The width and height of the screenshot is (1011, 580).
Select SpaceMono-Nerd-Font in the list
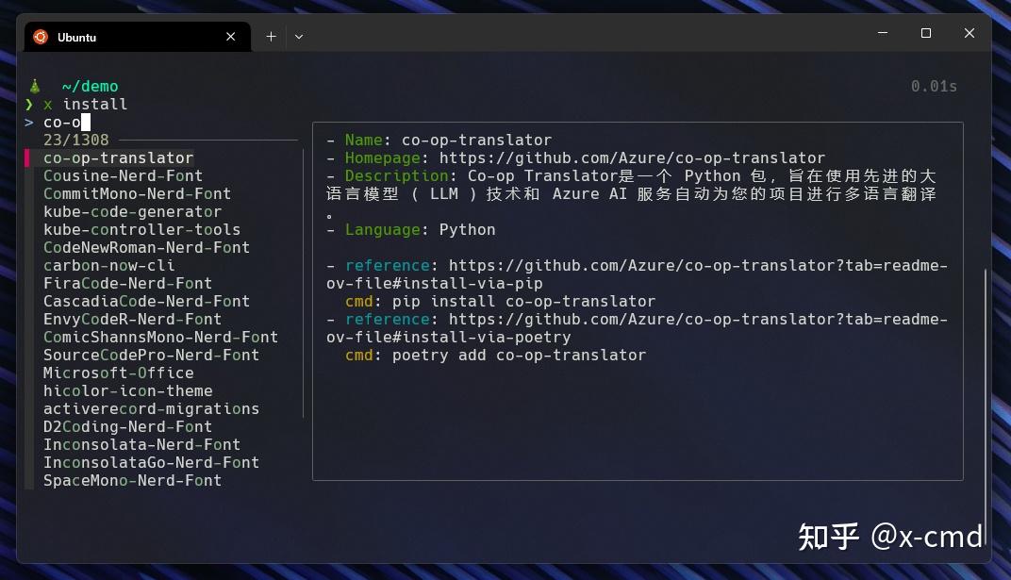[132, 481]
